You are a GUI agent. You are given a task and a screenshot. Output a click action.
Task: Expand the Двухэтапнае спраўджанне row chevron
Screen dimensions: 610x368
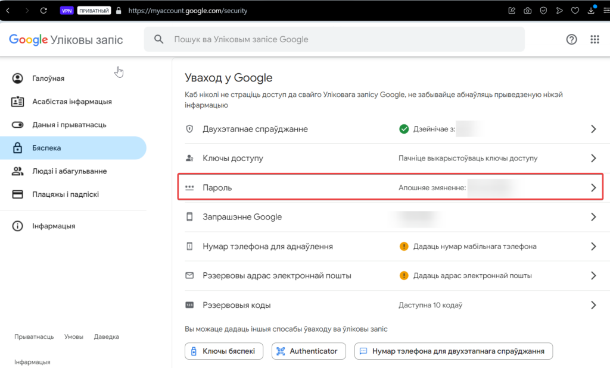(593, 129)
